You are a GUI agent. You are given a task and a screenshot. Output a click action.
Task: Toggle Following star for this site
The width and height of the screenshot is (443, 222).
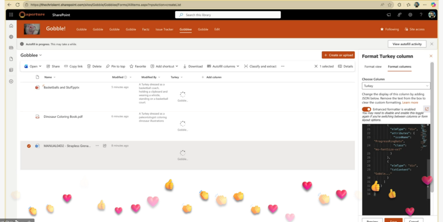click(x=389, y=29)
